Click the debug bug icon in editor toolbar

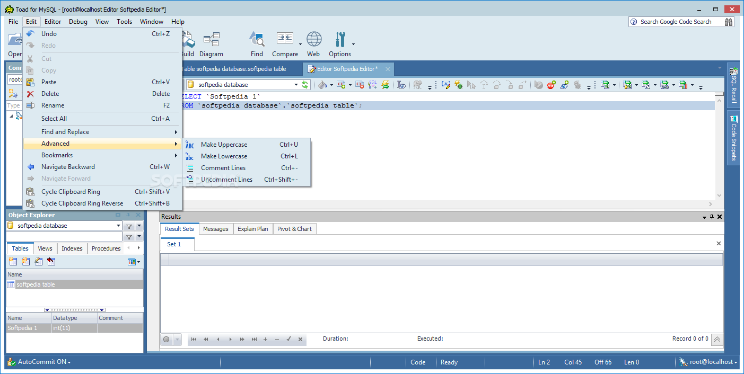pos(459,85)
